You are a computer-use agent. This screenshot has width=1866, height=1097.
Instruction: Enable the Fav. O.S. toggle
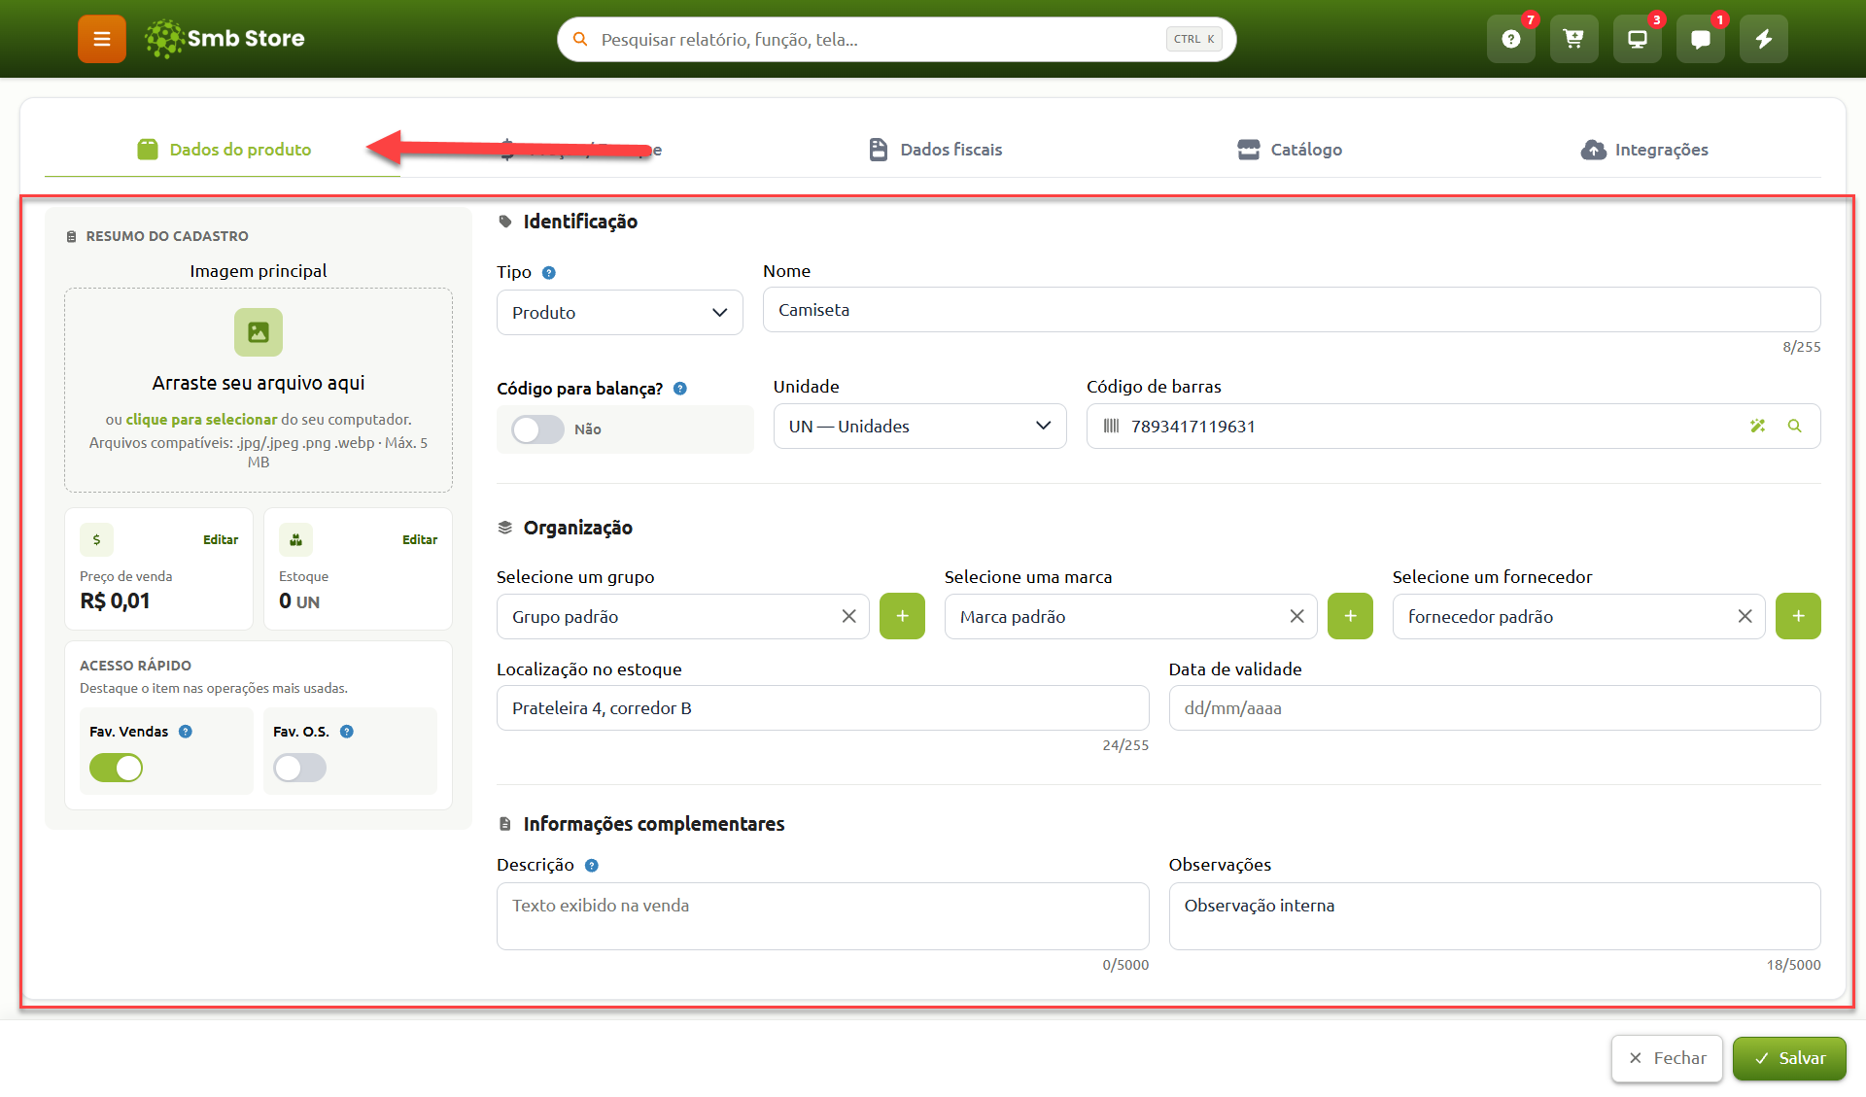(300, 768)
